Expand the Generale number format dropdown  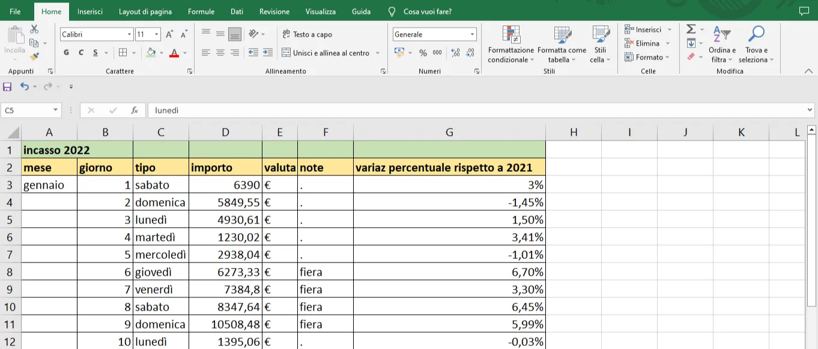click(x=472, y=34)
